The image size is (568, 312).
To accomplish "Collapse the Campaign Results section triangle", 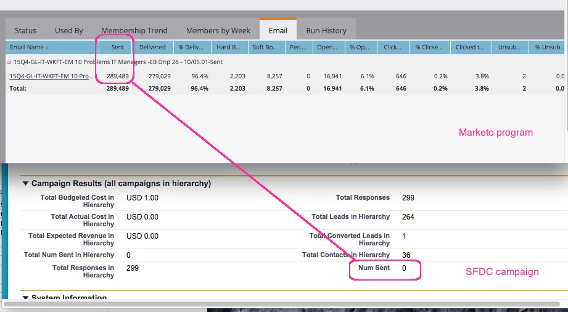I will (x=25, y=183).
